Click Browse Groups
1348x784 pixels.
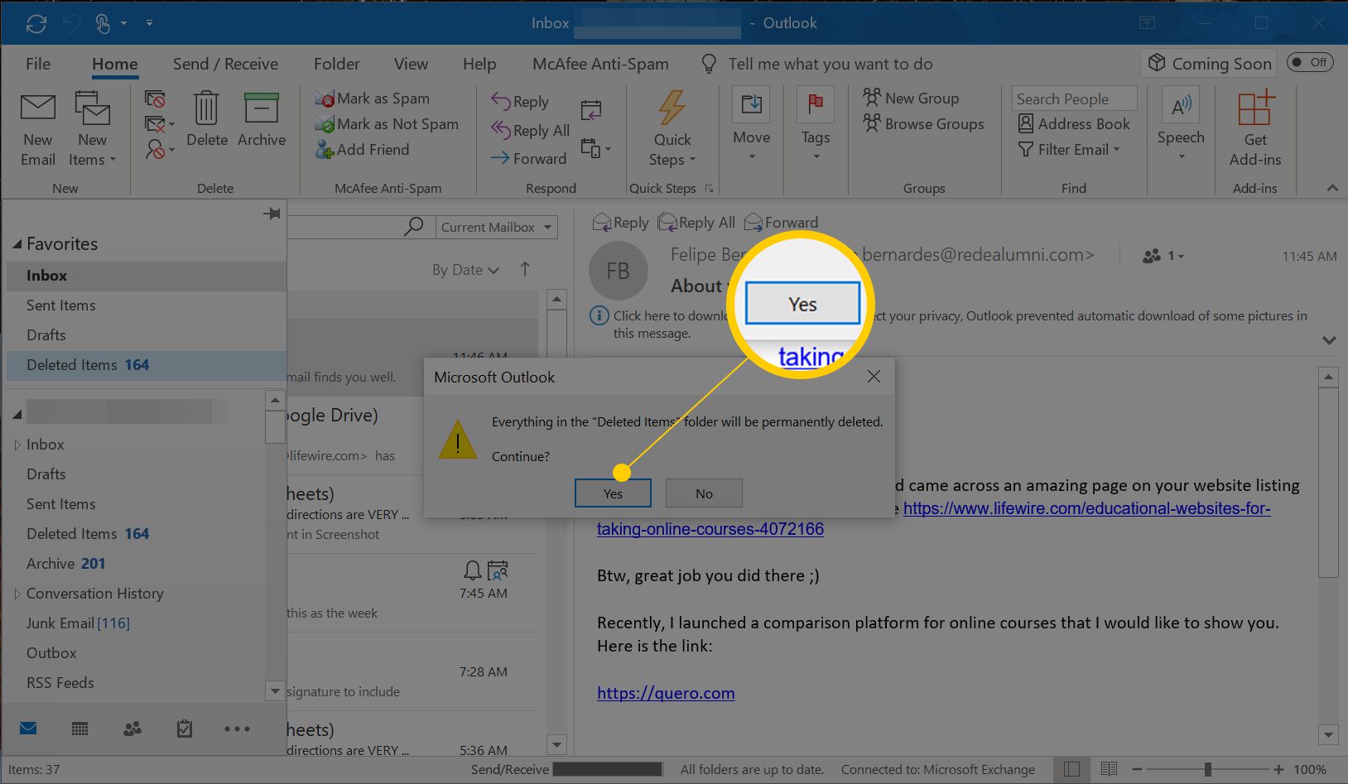[x=923, y=124]
